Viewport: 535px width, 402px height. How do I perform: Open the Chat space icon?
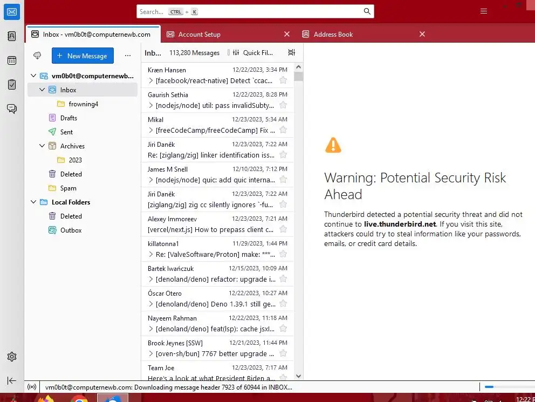(12, 108)
